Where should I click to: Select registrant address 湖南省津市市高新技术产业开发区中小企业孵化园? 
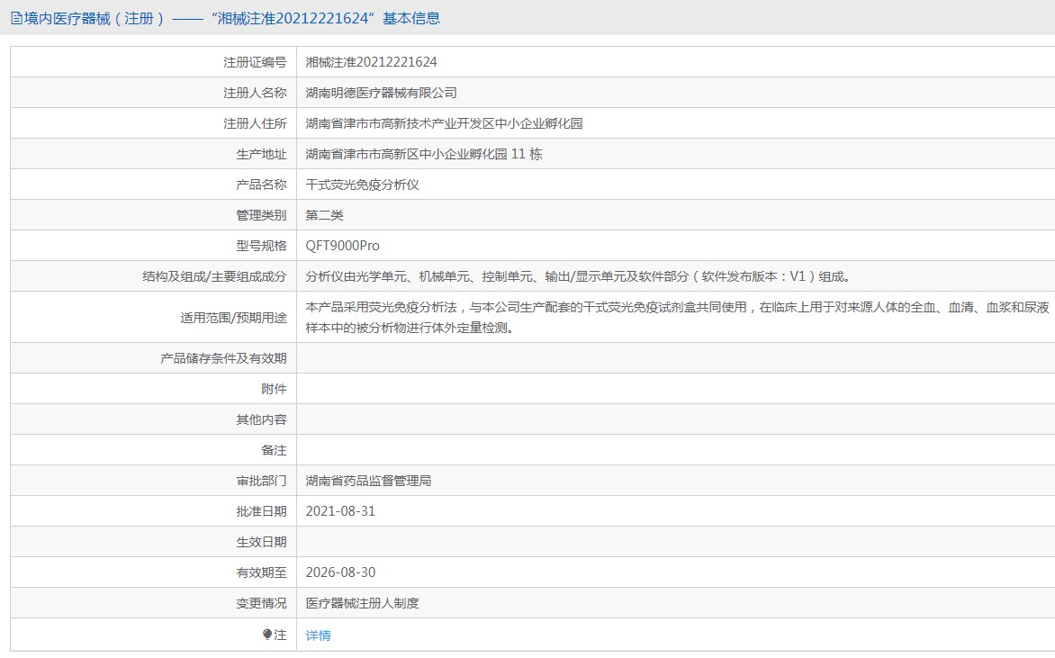pyautogui.click(x=444, y=124)
